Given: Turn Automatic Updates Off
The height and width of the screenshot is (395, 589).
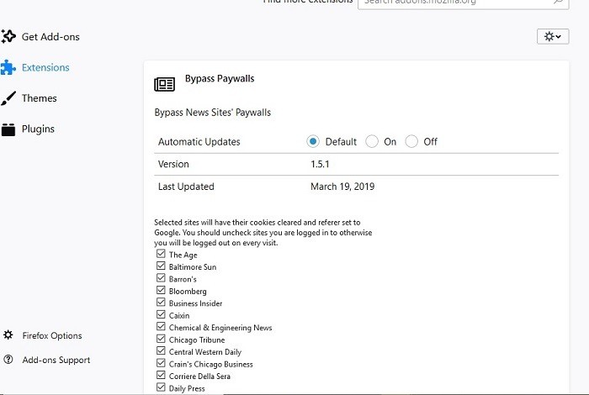Looking at the screenshot, I should pos(411,141).
